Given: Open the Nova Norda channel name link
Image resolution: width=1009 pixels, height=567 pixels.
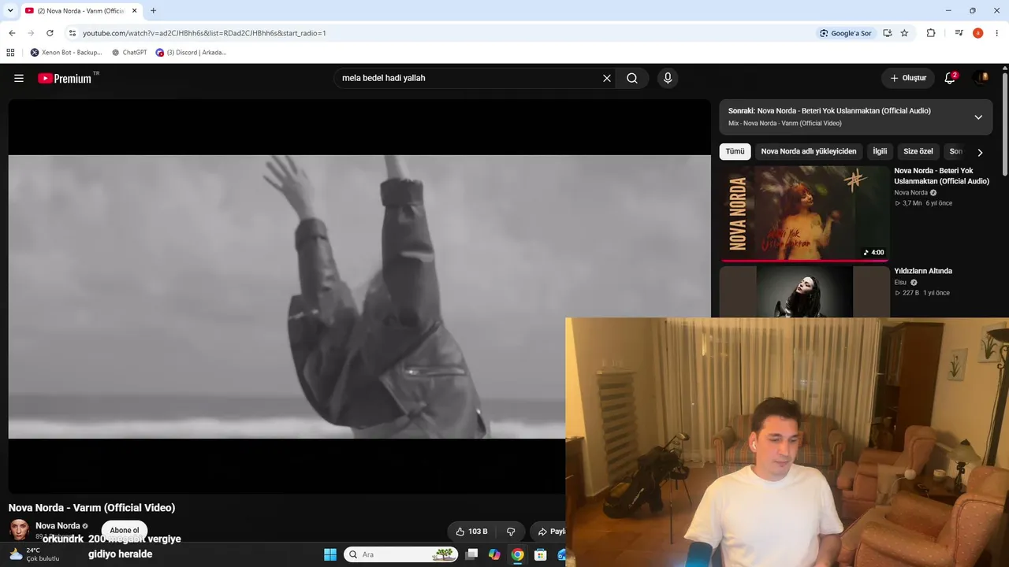Looking at the screenshot, I should click(58, 525).
